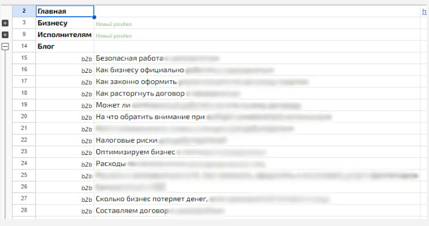
Task: Select the Главная cell
Action: point(65,11)
